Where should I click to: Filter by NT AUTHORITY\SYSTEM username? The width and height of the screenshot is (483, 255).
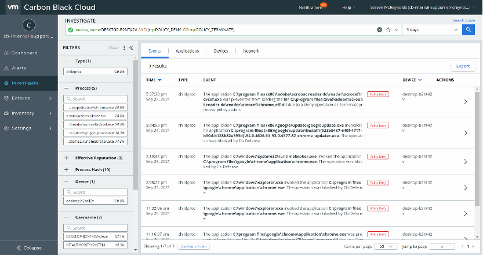coord(95,245)
